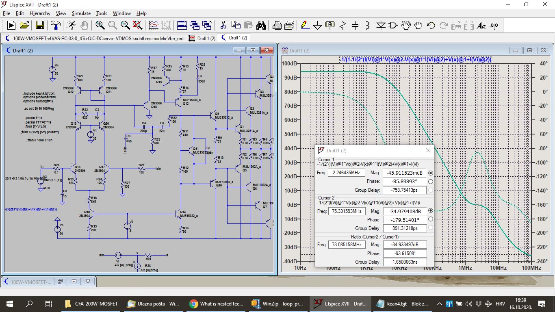This screenshot has width=555, height=312.
Task: Click the Run simulation icon
Action: (x=11, y=25)
